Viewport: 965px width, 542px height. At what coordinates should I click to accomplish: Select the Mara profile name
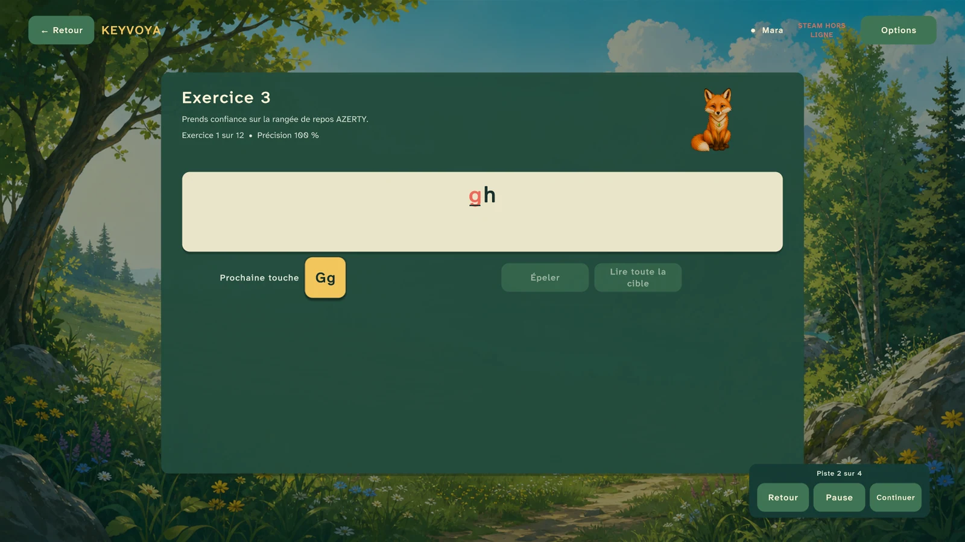pos(773,30)
